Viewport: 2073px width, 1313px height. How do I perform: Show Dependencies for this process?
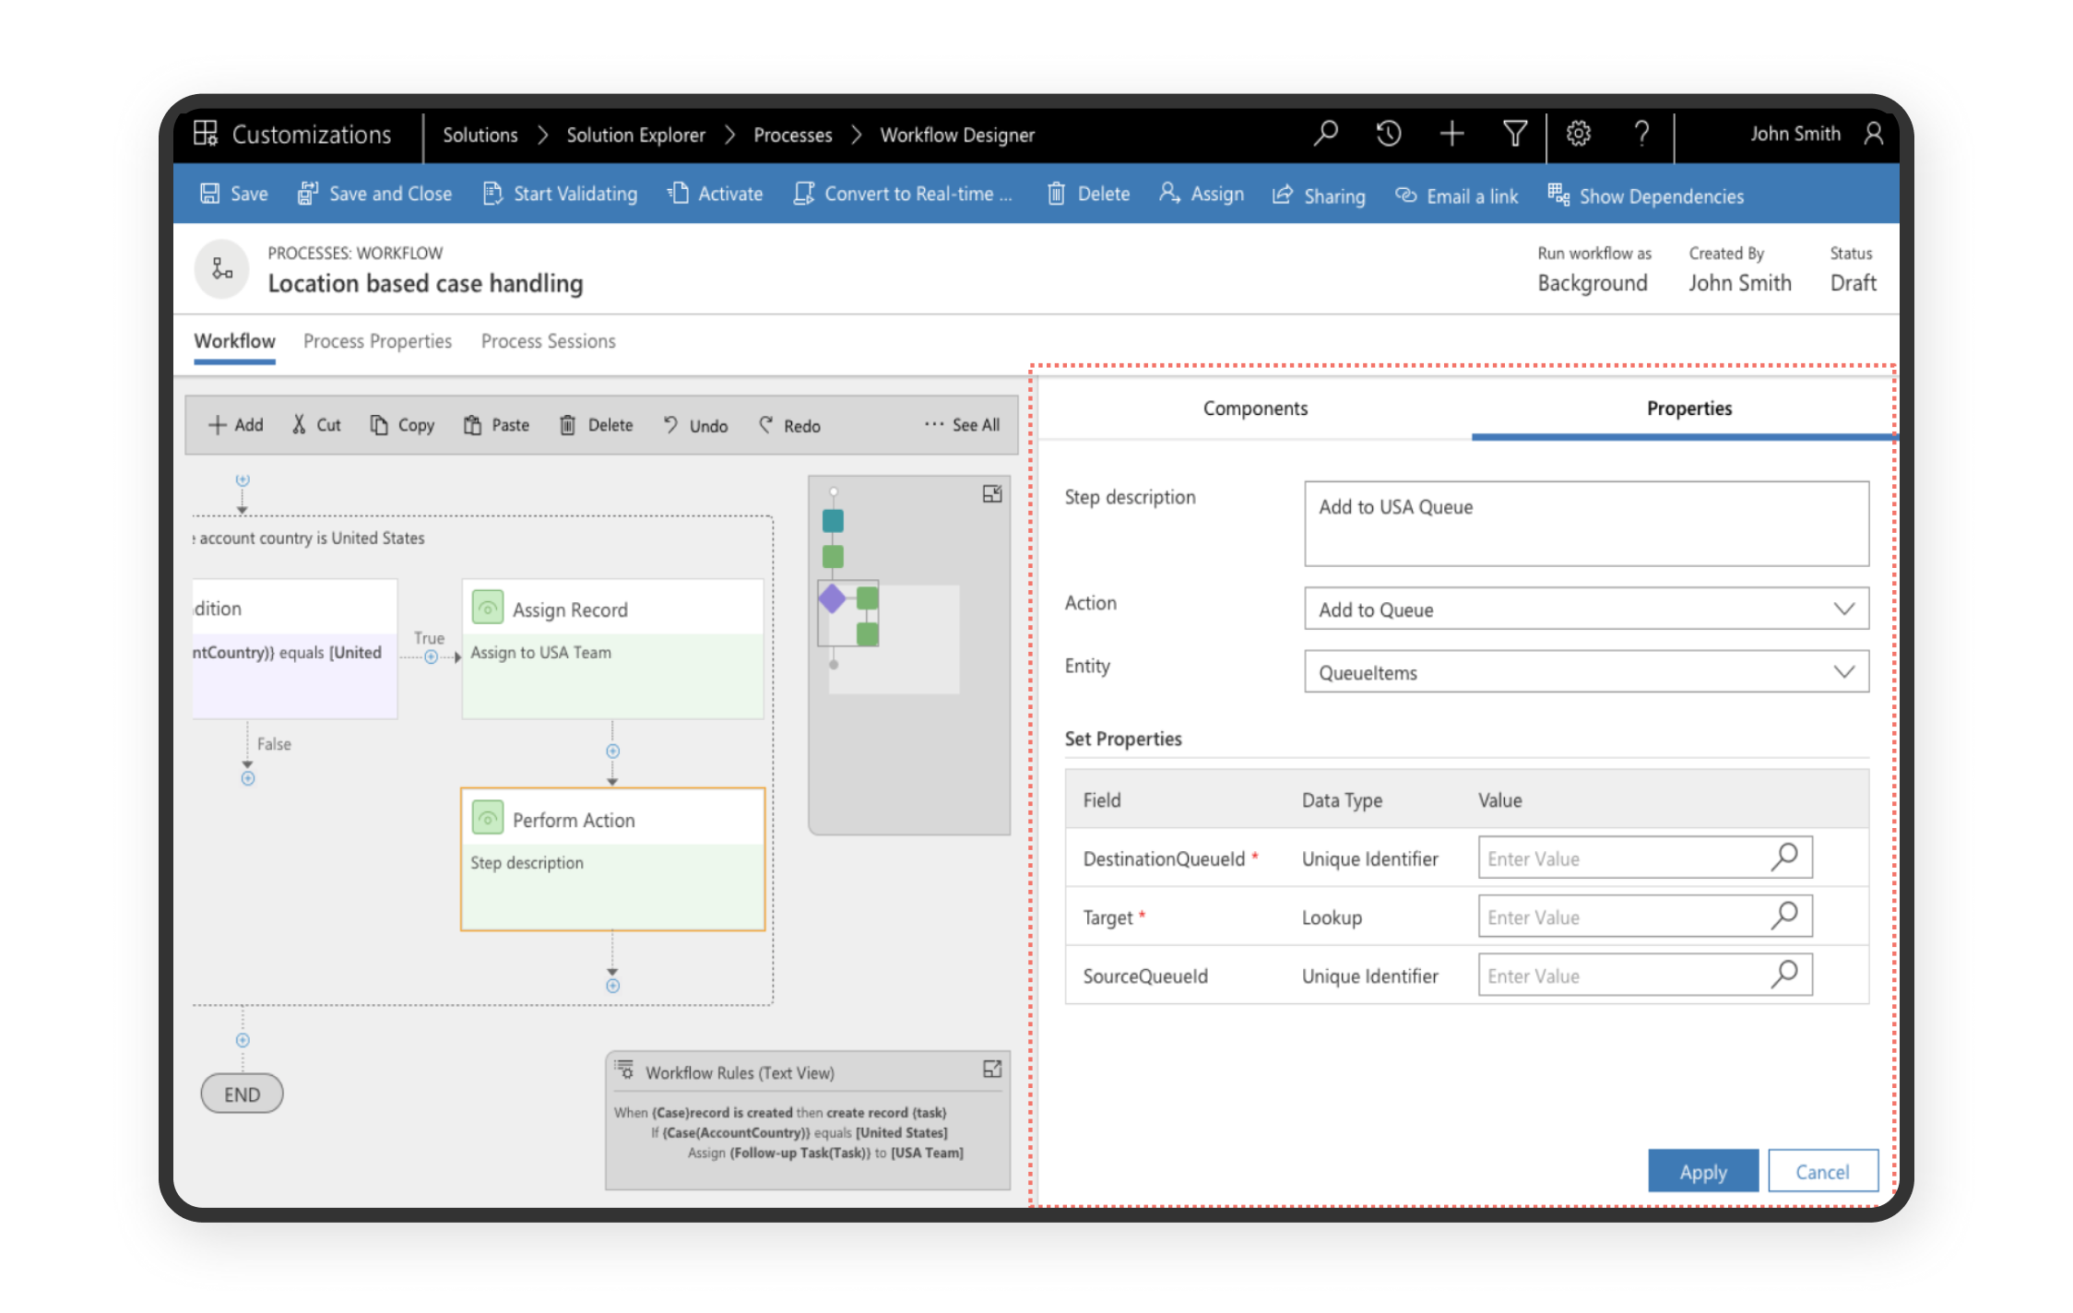[x=1646, y=195]
